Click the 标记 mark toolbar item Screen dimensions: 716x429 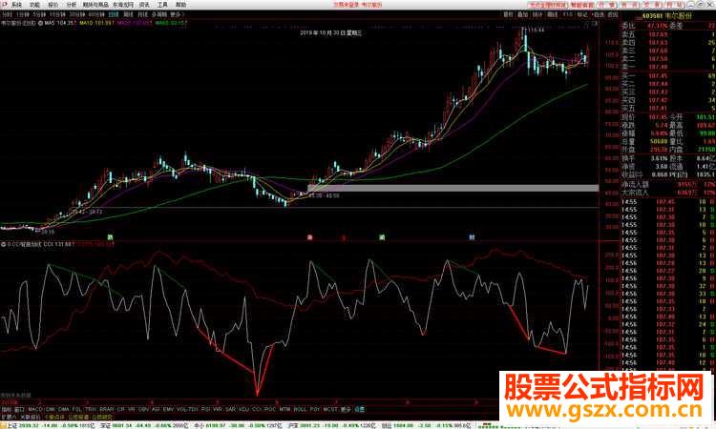582,14
